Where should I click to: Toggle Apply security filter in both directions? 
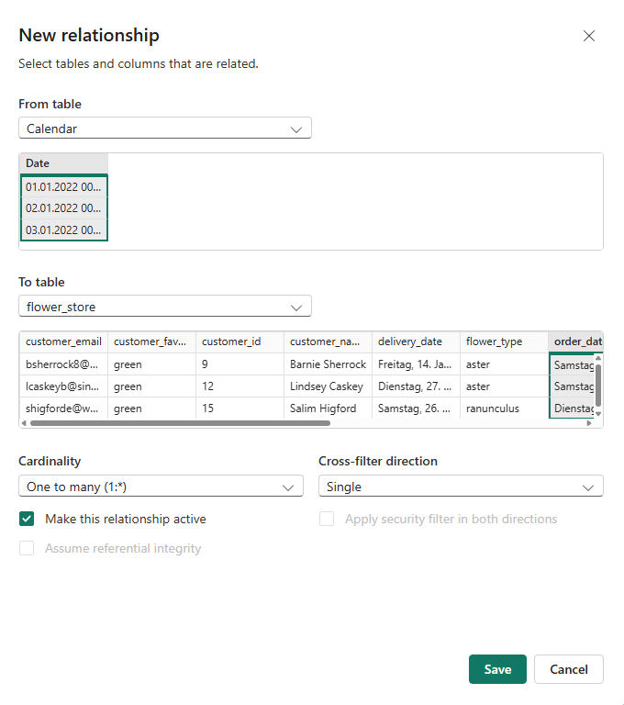tap(327, 520)
